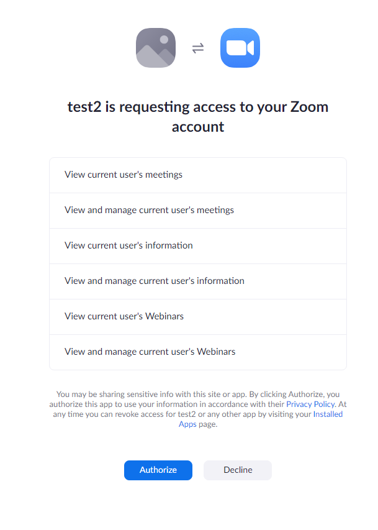
Task: Select "View current user's Webinars" scope
Action: (x=124, y=316)
